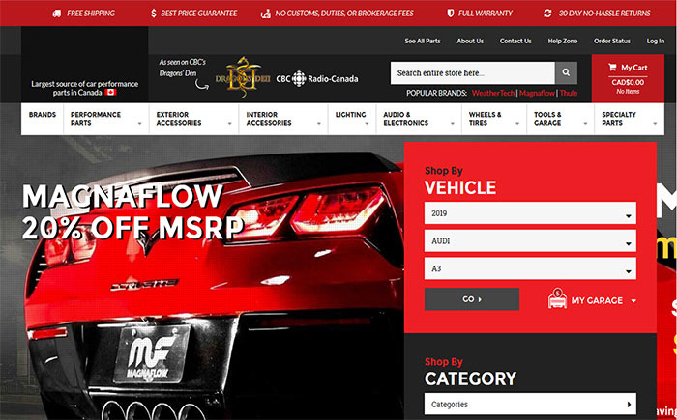
Task: Click the no customs fees icon
Action: 266,14
